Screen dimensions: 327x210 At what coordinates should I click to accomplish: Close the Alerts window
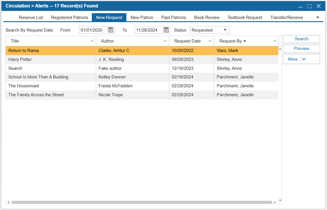(x=319, y=6)
